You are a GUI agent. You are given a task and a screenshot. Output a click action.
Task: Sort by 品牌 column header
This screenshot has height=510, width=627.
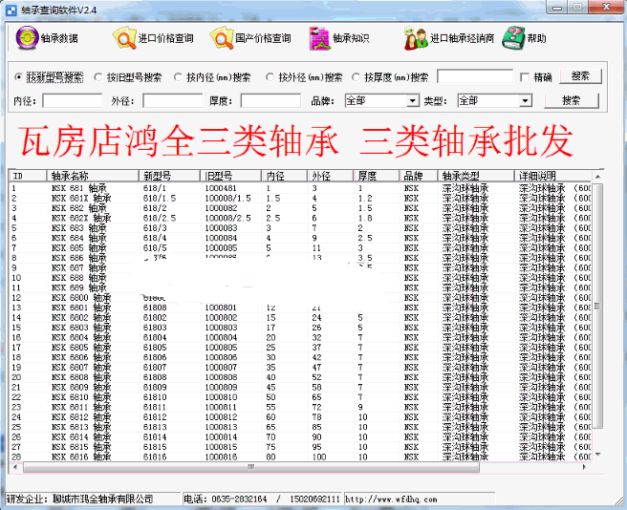pos(419,176)
